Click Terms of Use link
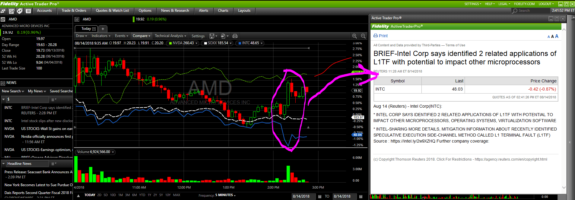 [455, 45]
